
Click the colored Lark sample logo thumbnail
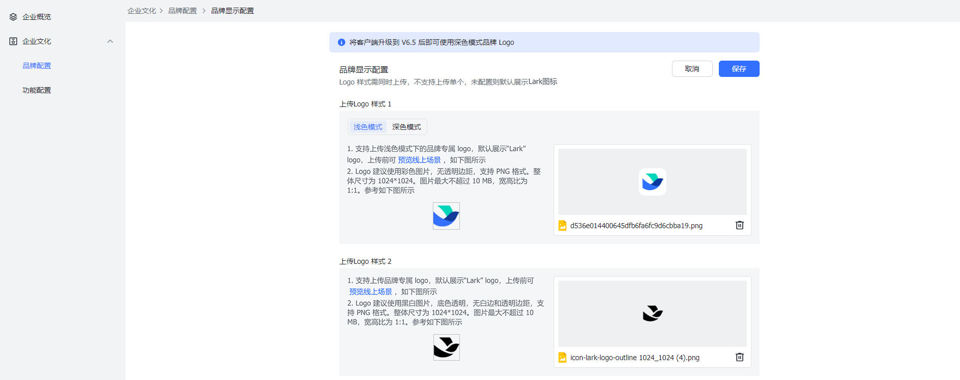coord(446,216)
